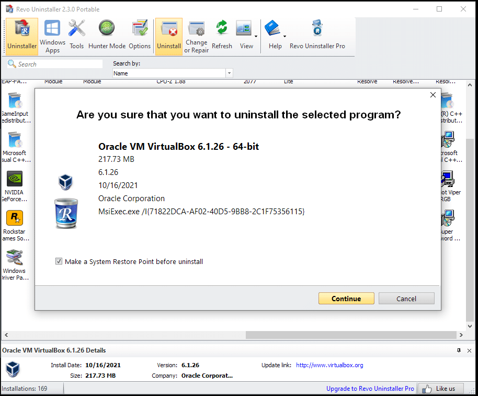This screenshot has height=396, width=478.
Task: Click the vertical scrollbar up arrow
Action: (x=470, y=85)
